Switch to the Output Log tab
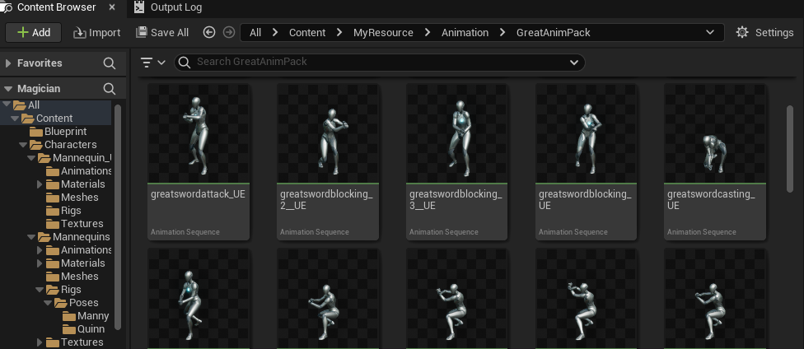804x349 pixels. (x=169, y=7)
